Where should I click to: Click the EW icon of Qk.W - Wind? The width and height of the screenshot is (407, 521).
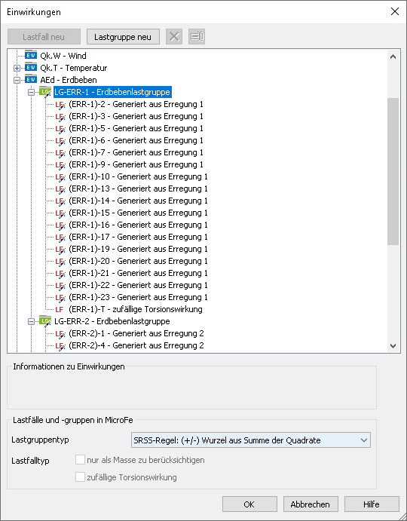click(31, 55)
